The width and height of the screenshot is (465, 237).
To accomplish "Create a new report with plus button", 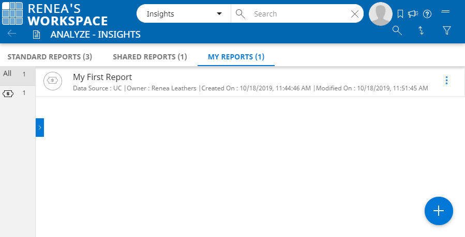I will coord(439,211).
